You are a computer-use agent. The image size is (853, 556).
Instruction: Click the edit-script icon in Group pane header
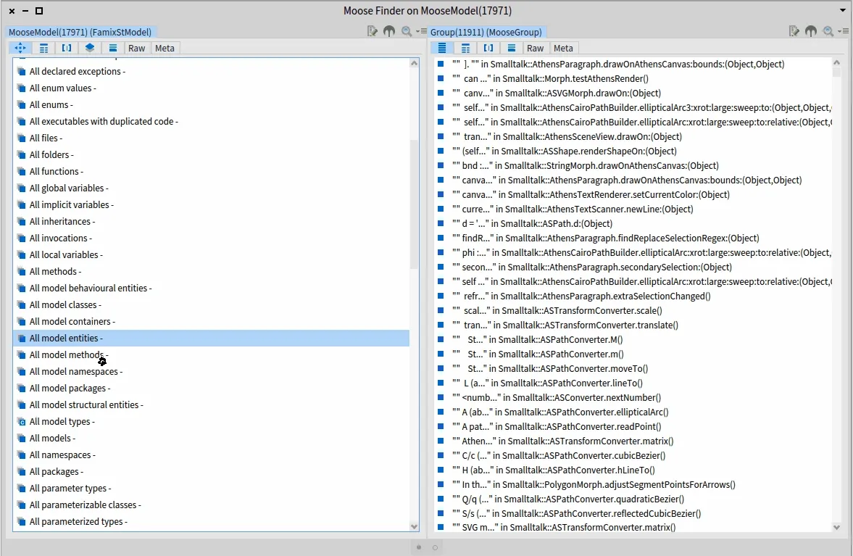click(x=794, y=32)
